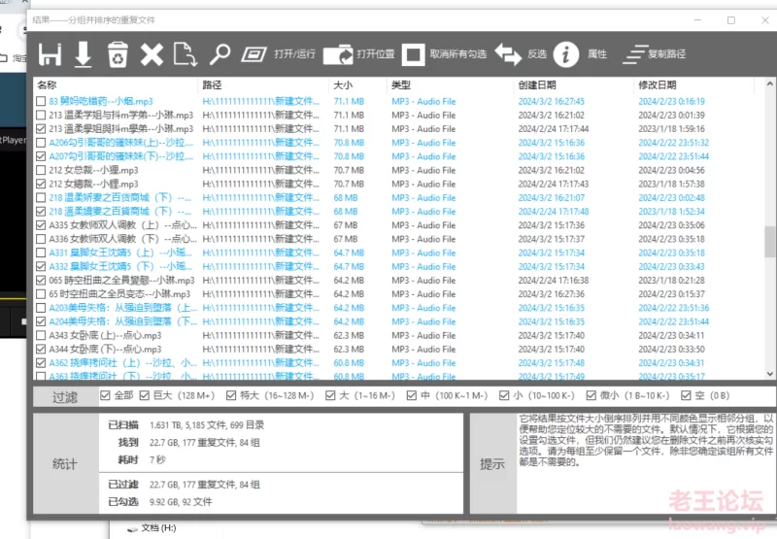Image resolution: width=777 pixels, height=539 pixels.
Task: Toggle the 空 (0 B) filter checkbox
Action: coord(686,395)
